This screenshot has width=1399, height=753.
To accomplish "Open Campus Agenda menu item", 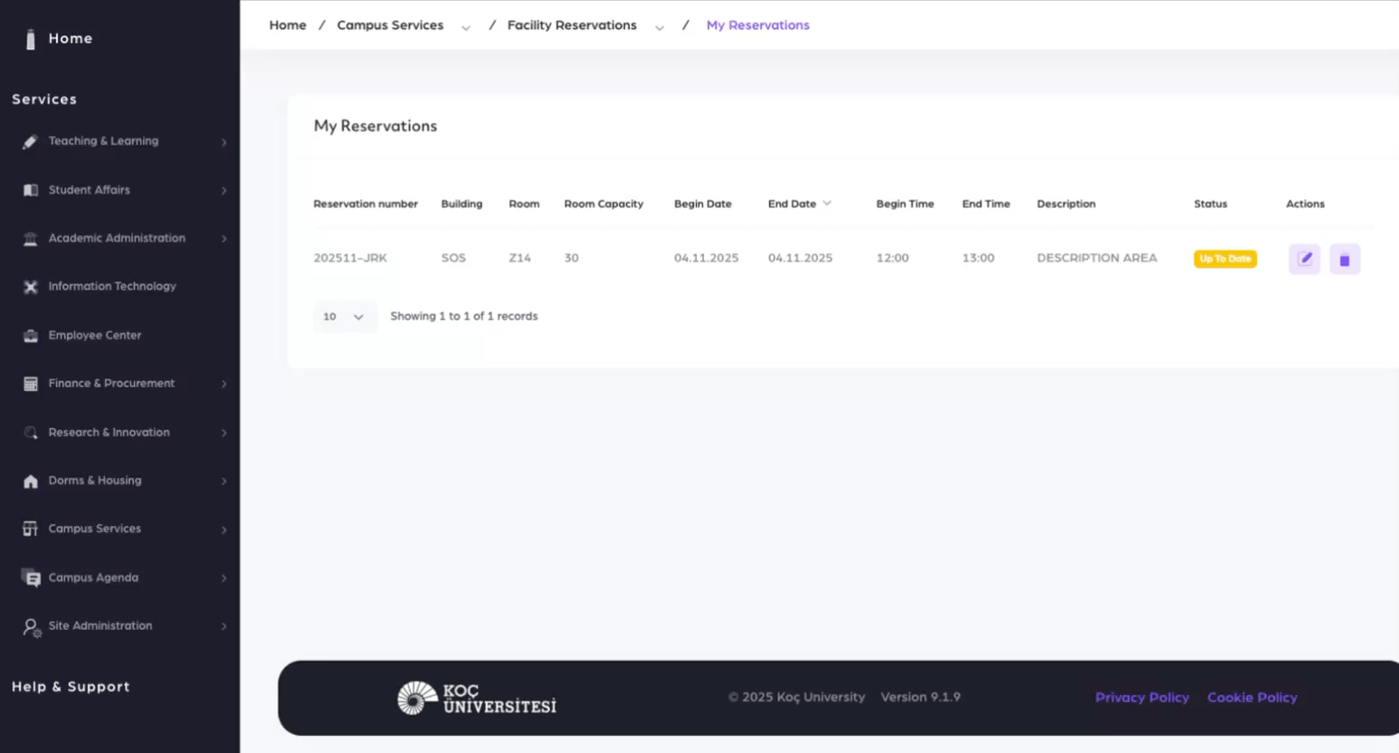I will click(x=93, y=577).
